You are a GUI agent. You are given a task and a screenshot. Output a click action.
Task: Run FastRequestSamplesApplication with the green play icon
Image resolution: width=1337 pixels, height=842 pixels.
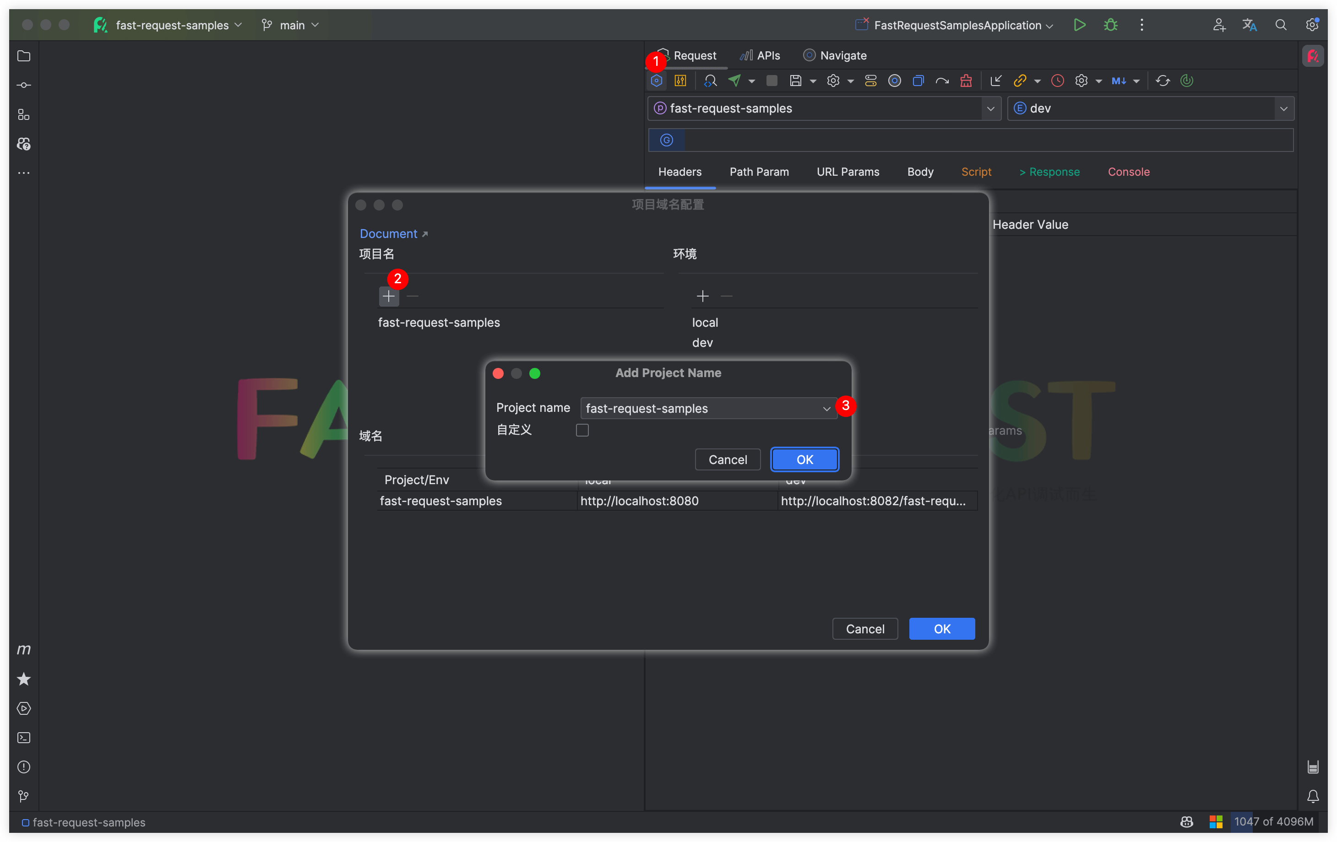point(1079,25)
